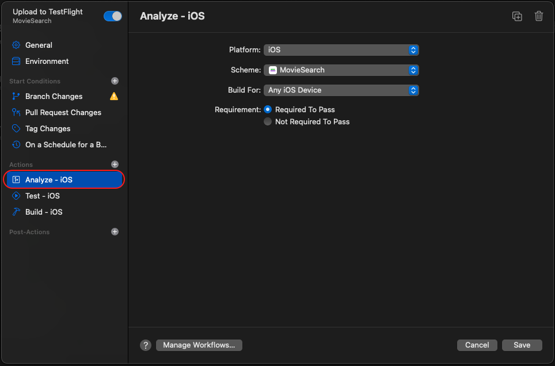Image resolution: width=555 pixels, height=366 pixels.
Task: Click the Post-Actions section label
Action: pyautogui.click(x=29, y=232)
